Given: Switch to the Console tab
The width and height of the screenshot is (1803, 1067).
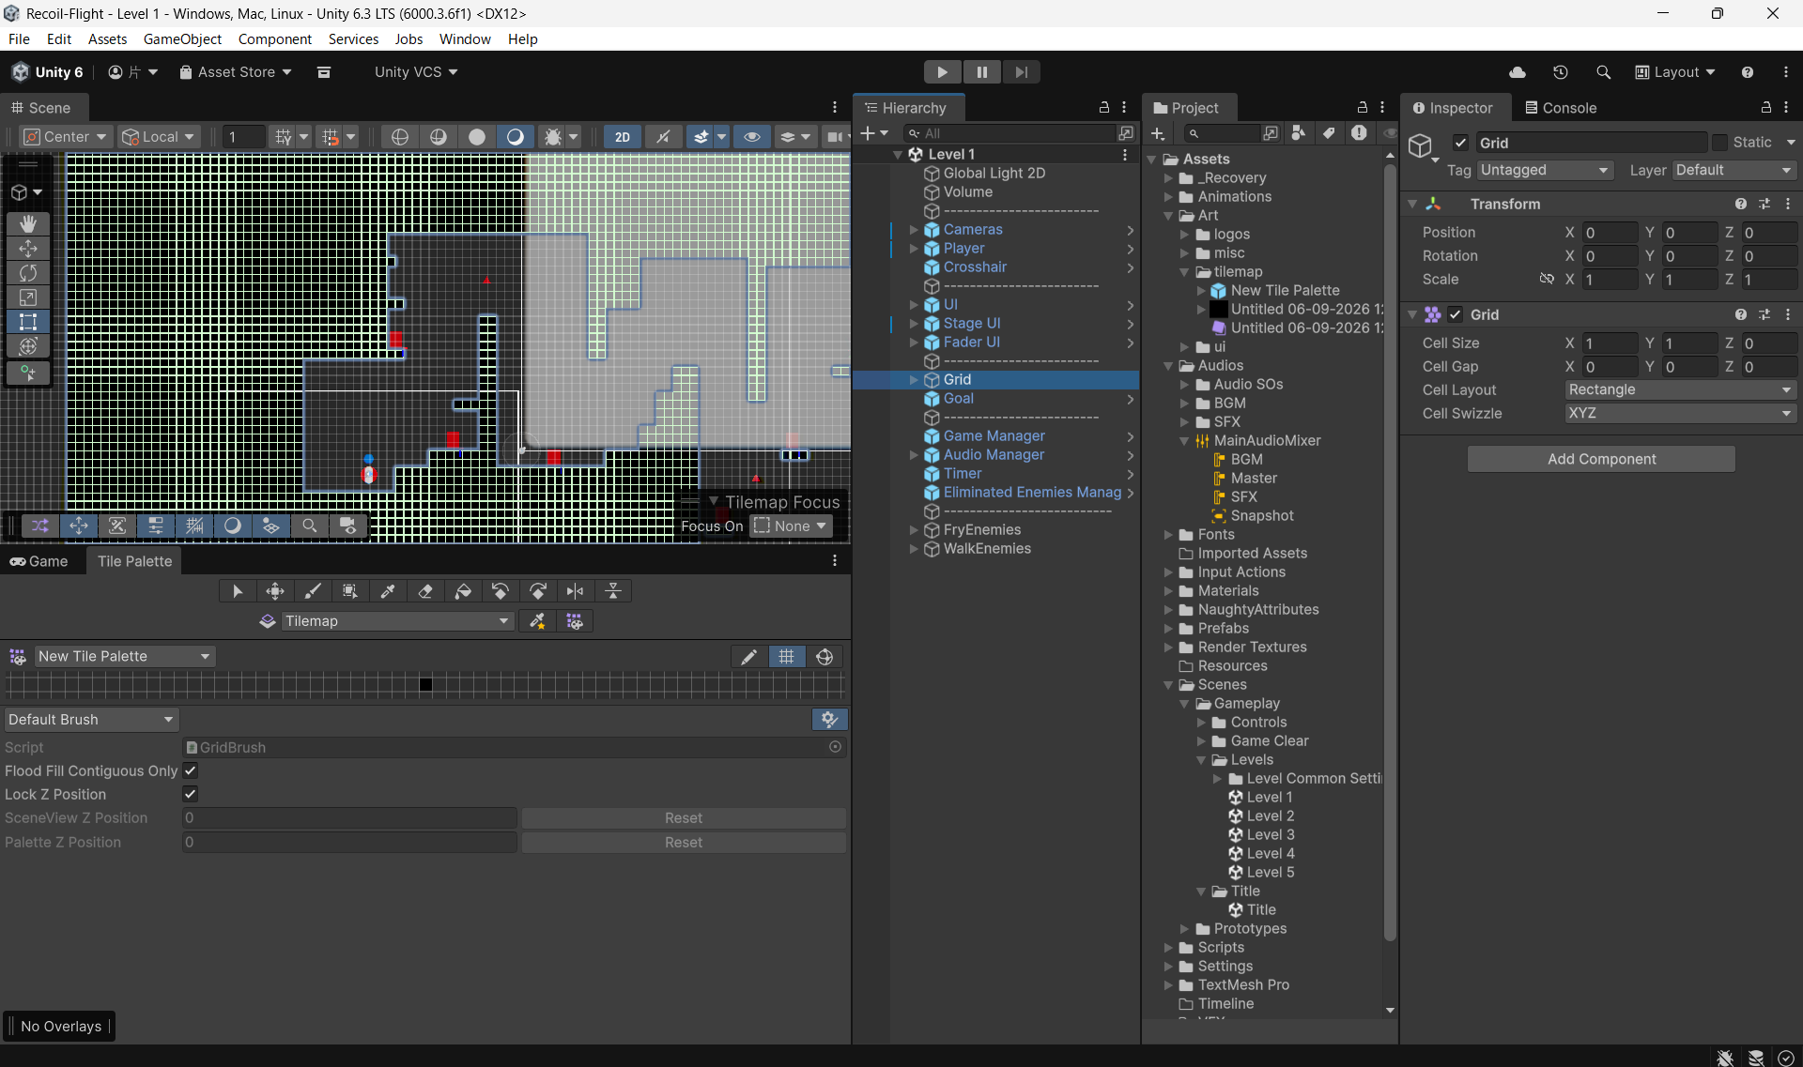Looking at the screenshot, I should pyautogui.click(x=1561, y=108).
